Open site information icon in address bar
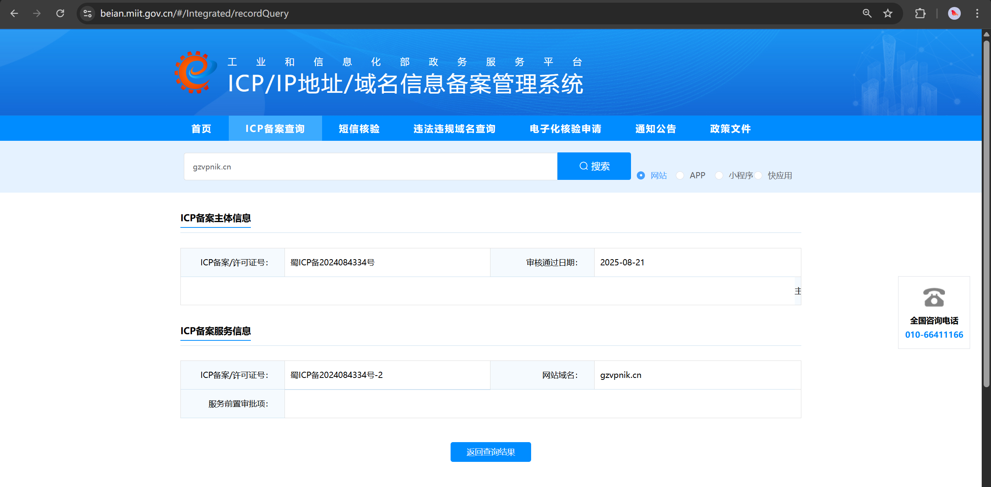This screenshot has height=487, width=991. [x=87, y=14]
